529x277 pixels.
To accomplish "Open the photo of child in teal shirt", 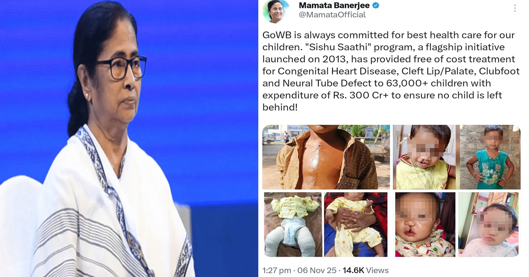I will pos(490,157).
